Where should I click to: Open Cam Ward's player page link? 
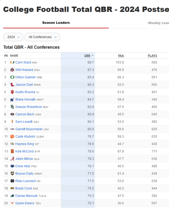tap(23, 62)
